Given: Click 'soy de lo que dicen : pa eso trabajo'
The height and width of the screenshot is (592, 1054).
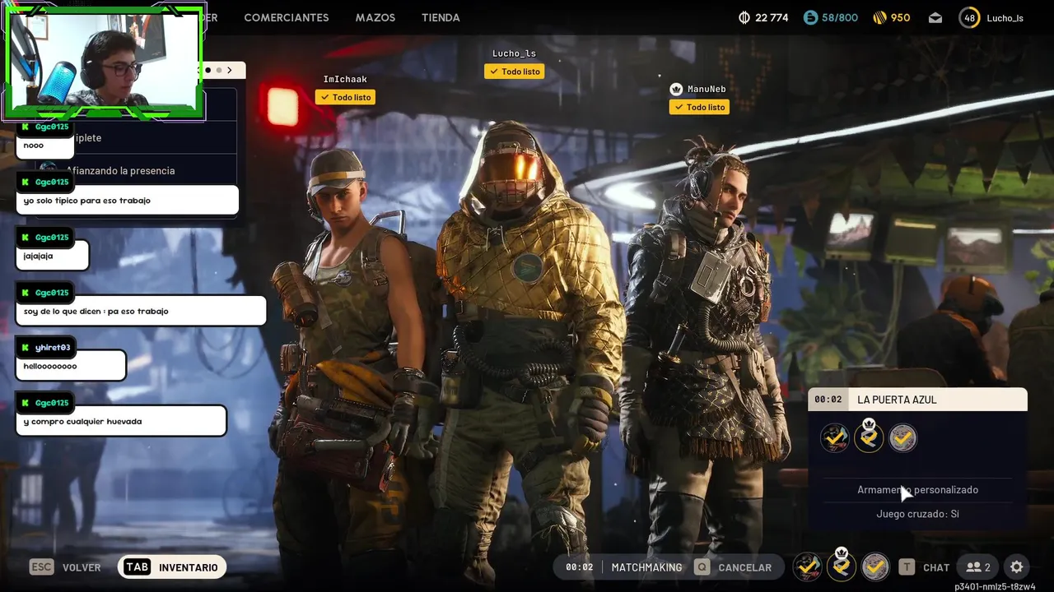Looking at the screenshot, I should coord(141,311).
